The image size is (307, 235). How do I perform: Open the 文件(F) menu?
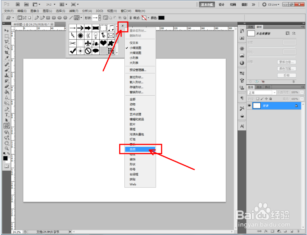click(x=9, y=11)
